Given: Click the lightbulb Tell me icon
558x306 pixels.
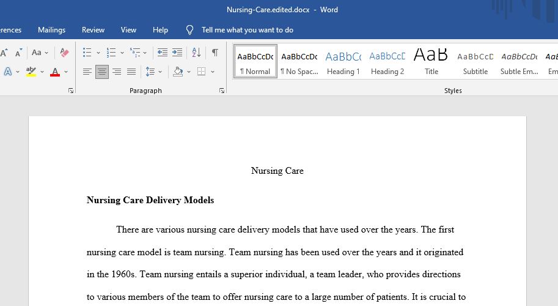Looking at the screenshot, I should pyautogui.click(x=189, y=30).
